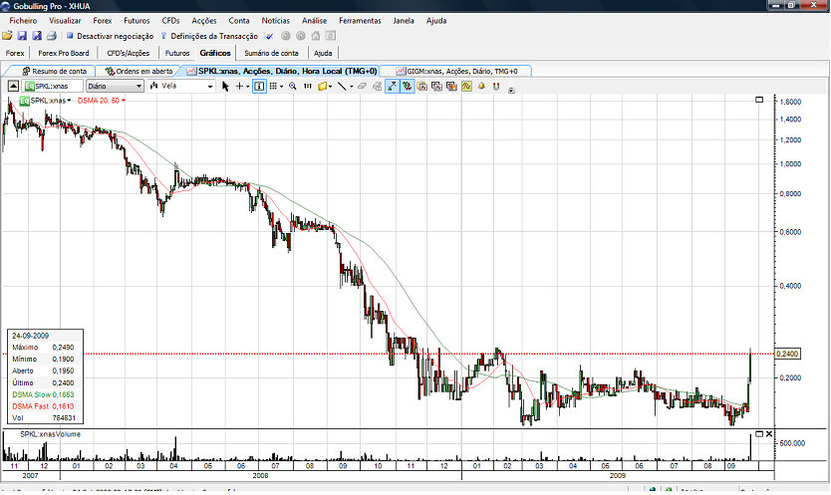Screen dimensions: 831x495
Task: Open the Ferramentas menu
Action: (360, 21)
